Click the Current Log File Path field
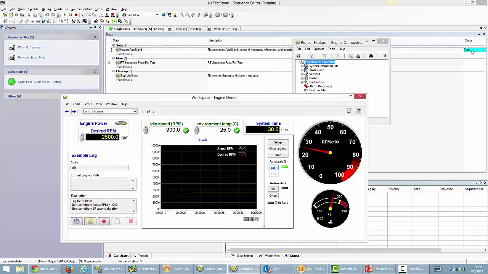Viewport: 488px width, 274px height. pyautogui.click(x=101, y=184)
